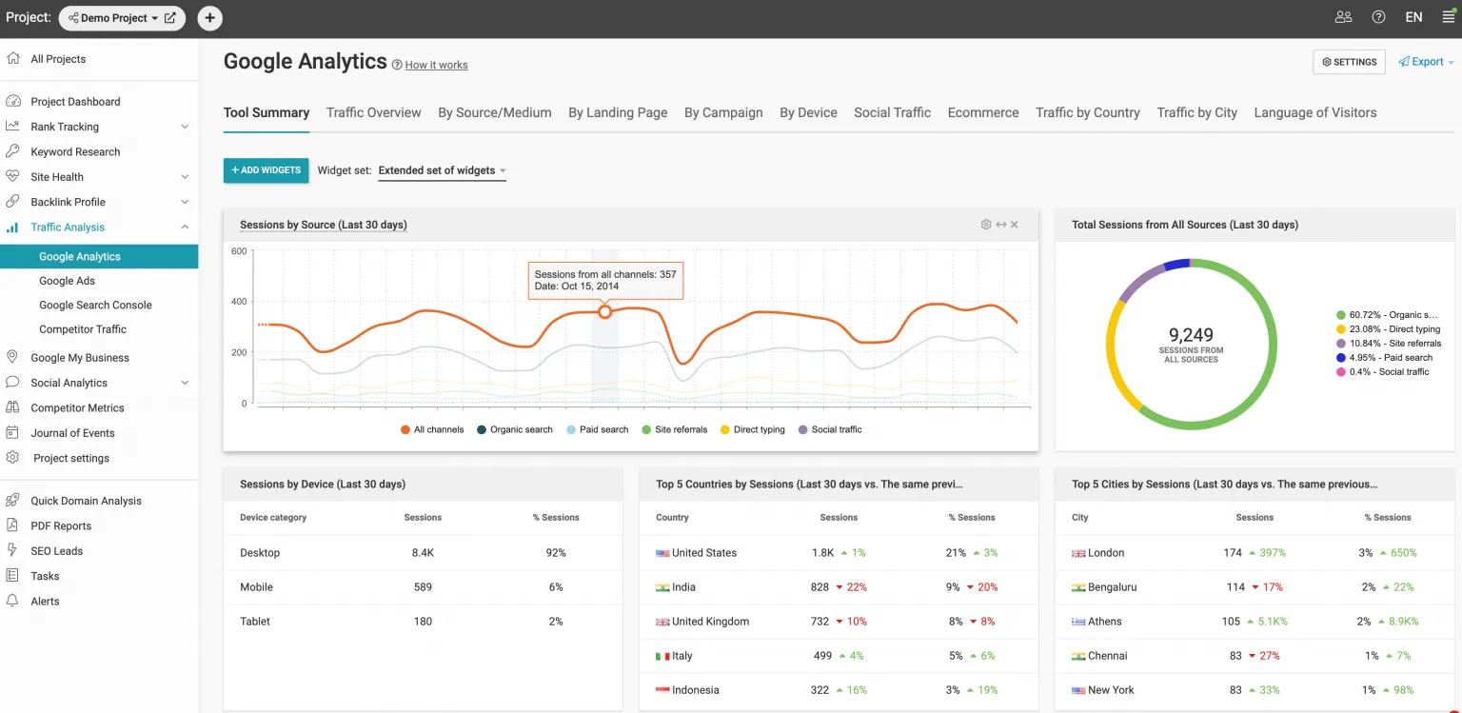Click the Alerts bell icon
This screenshot has width=1462, height=713.
coord(13,601)
